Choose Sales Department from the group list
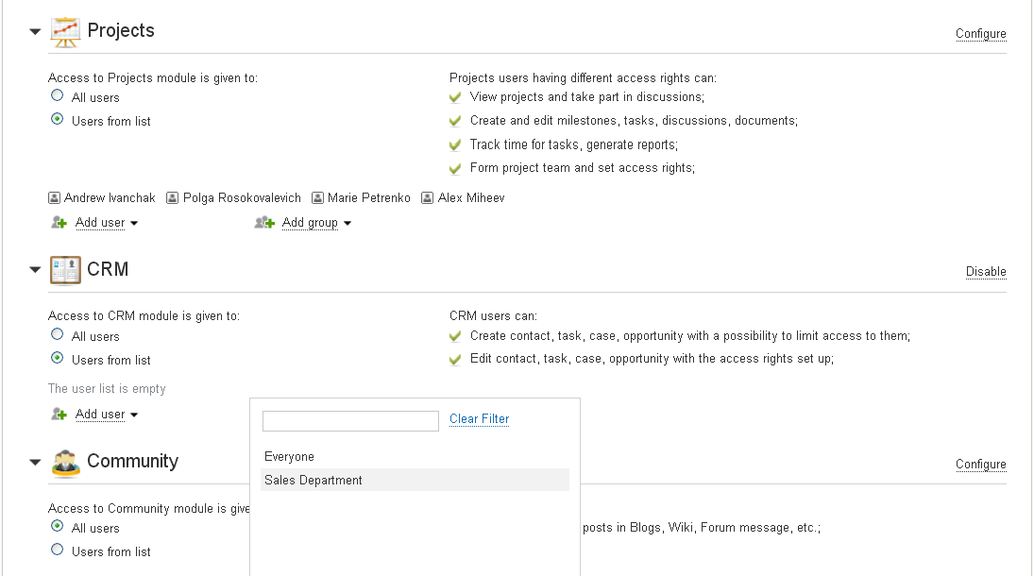This screenshot has width=1034, height=576. coord(415,480)
